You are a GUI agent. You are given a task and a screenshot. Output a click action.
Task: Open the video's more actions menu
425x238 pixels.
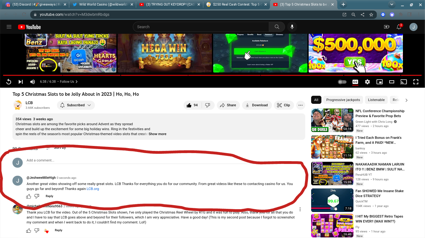[301, 105]
